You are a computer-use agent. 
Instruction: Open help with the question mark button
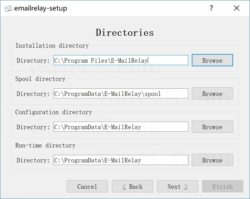211,8
